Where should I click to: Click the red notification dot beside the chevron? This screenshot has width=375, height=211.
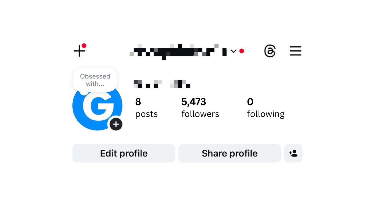242,51
